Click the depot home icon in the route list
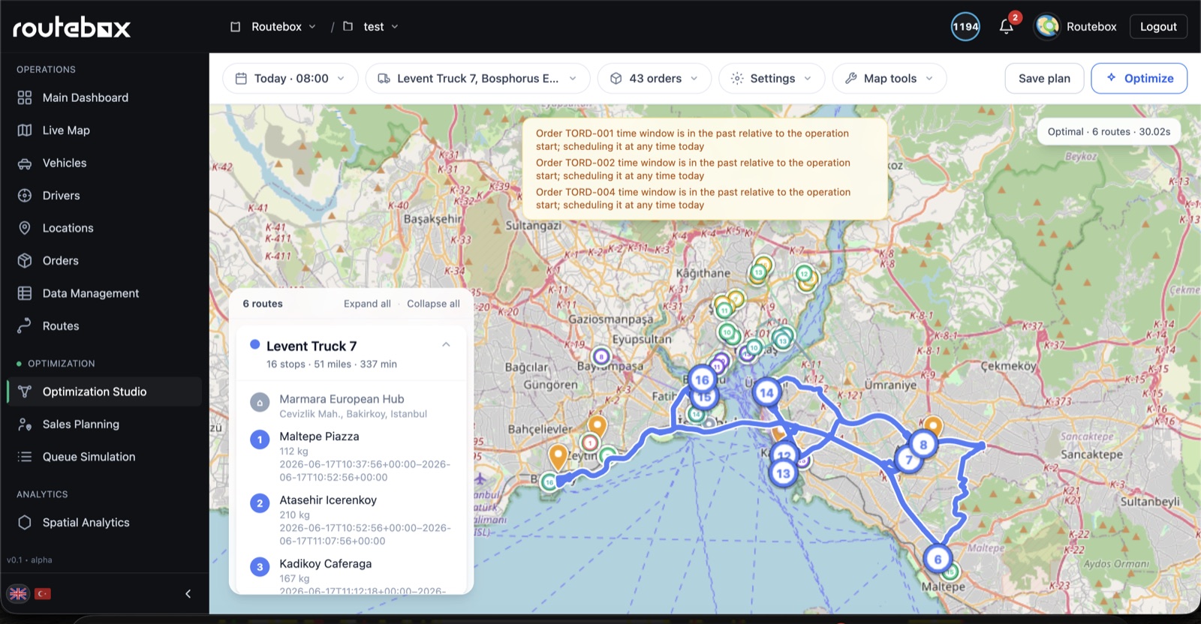The image size is (1201, 624). pos(260,403)
